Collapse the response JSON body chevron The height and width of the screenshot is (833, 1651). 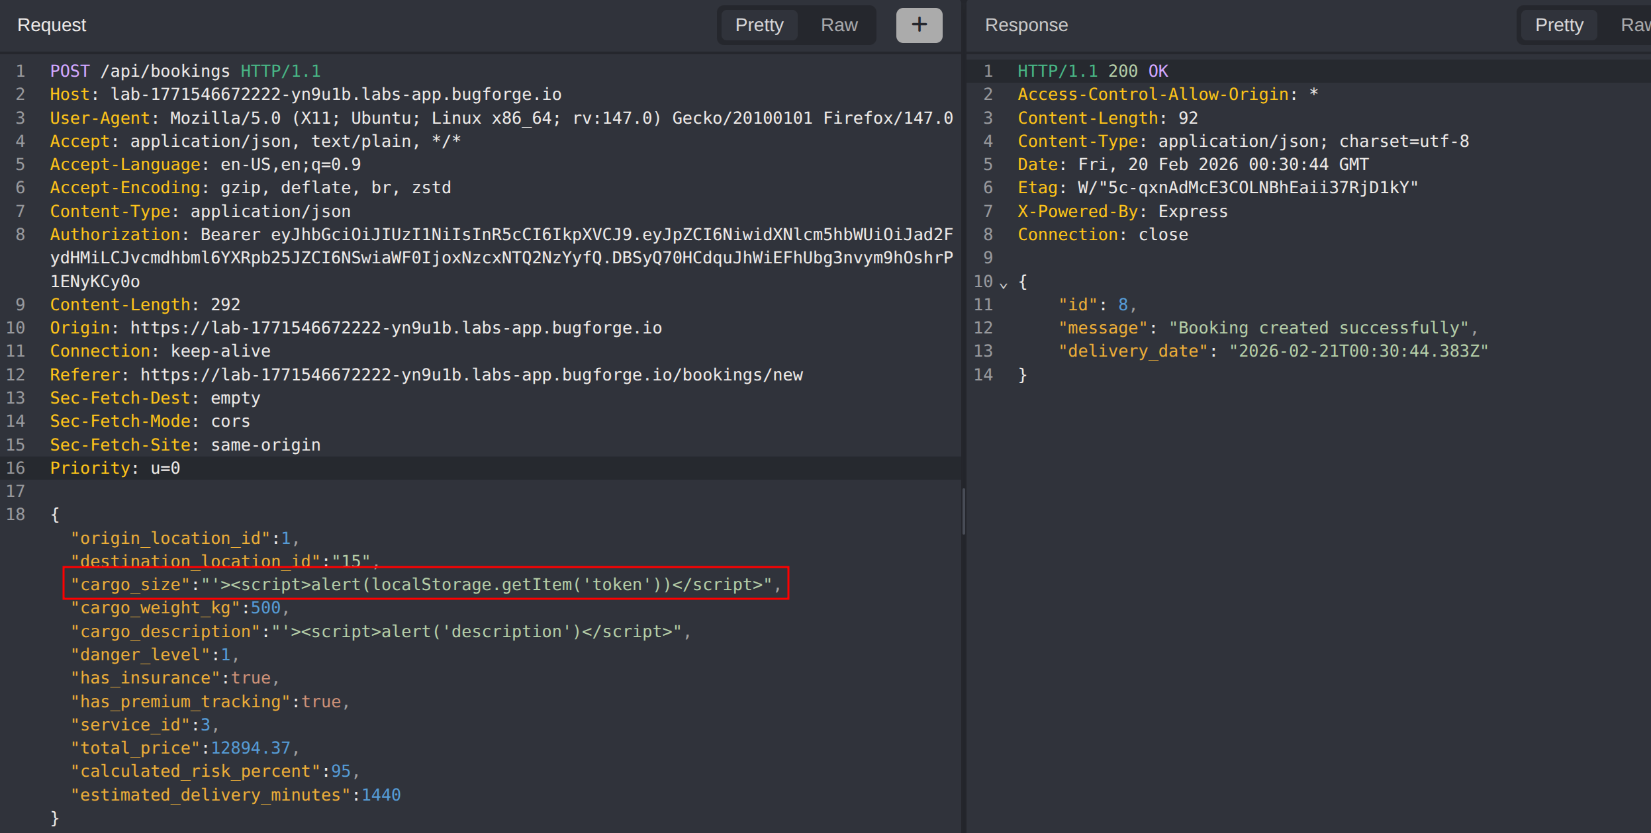(1004, 285)
